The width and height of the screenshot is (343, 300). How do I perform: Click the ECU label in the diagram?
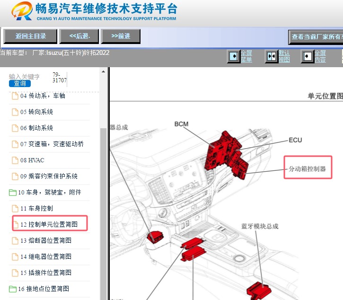[295, 140]
